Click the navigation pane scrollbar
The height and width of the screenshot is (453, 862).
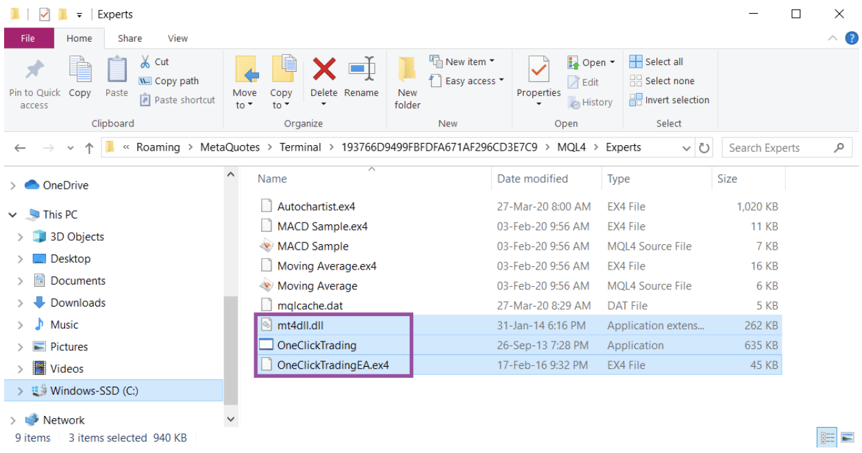point(231,349)
